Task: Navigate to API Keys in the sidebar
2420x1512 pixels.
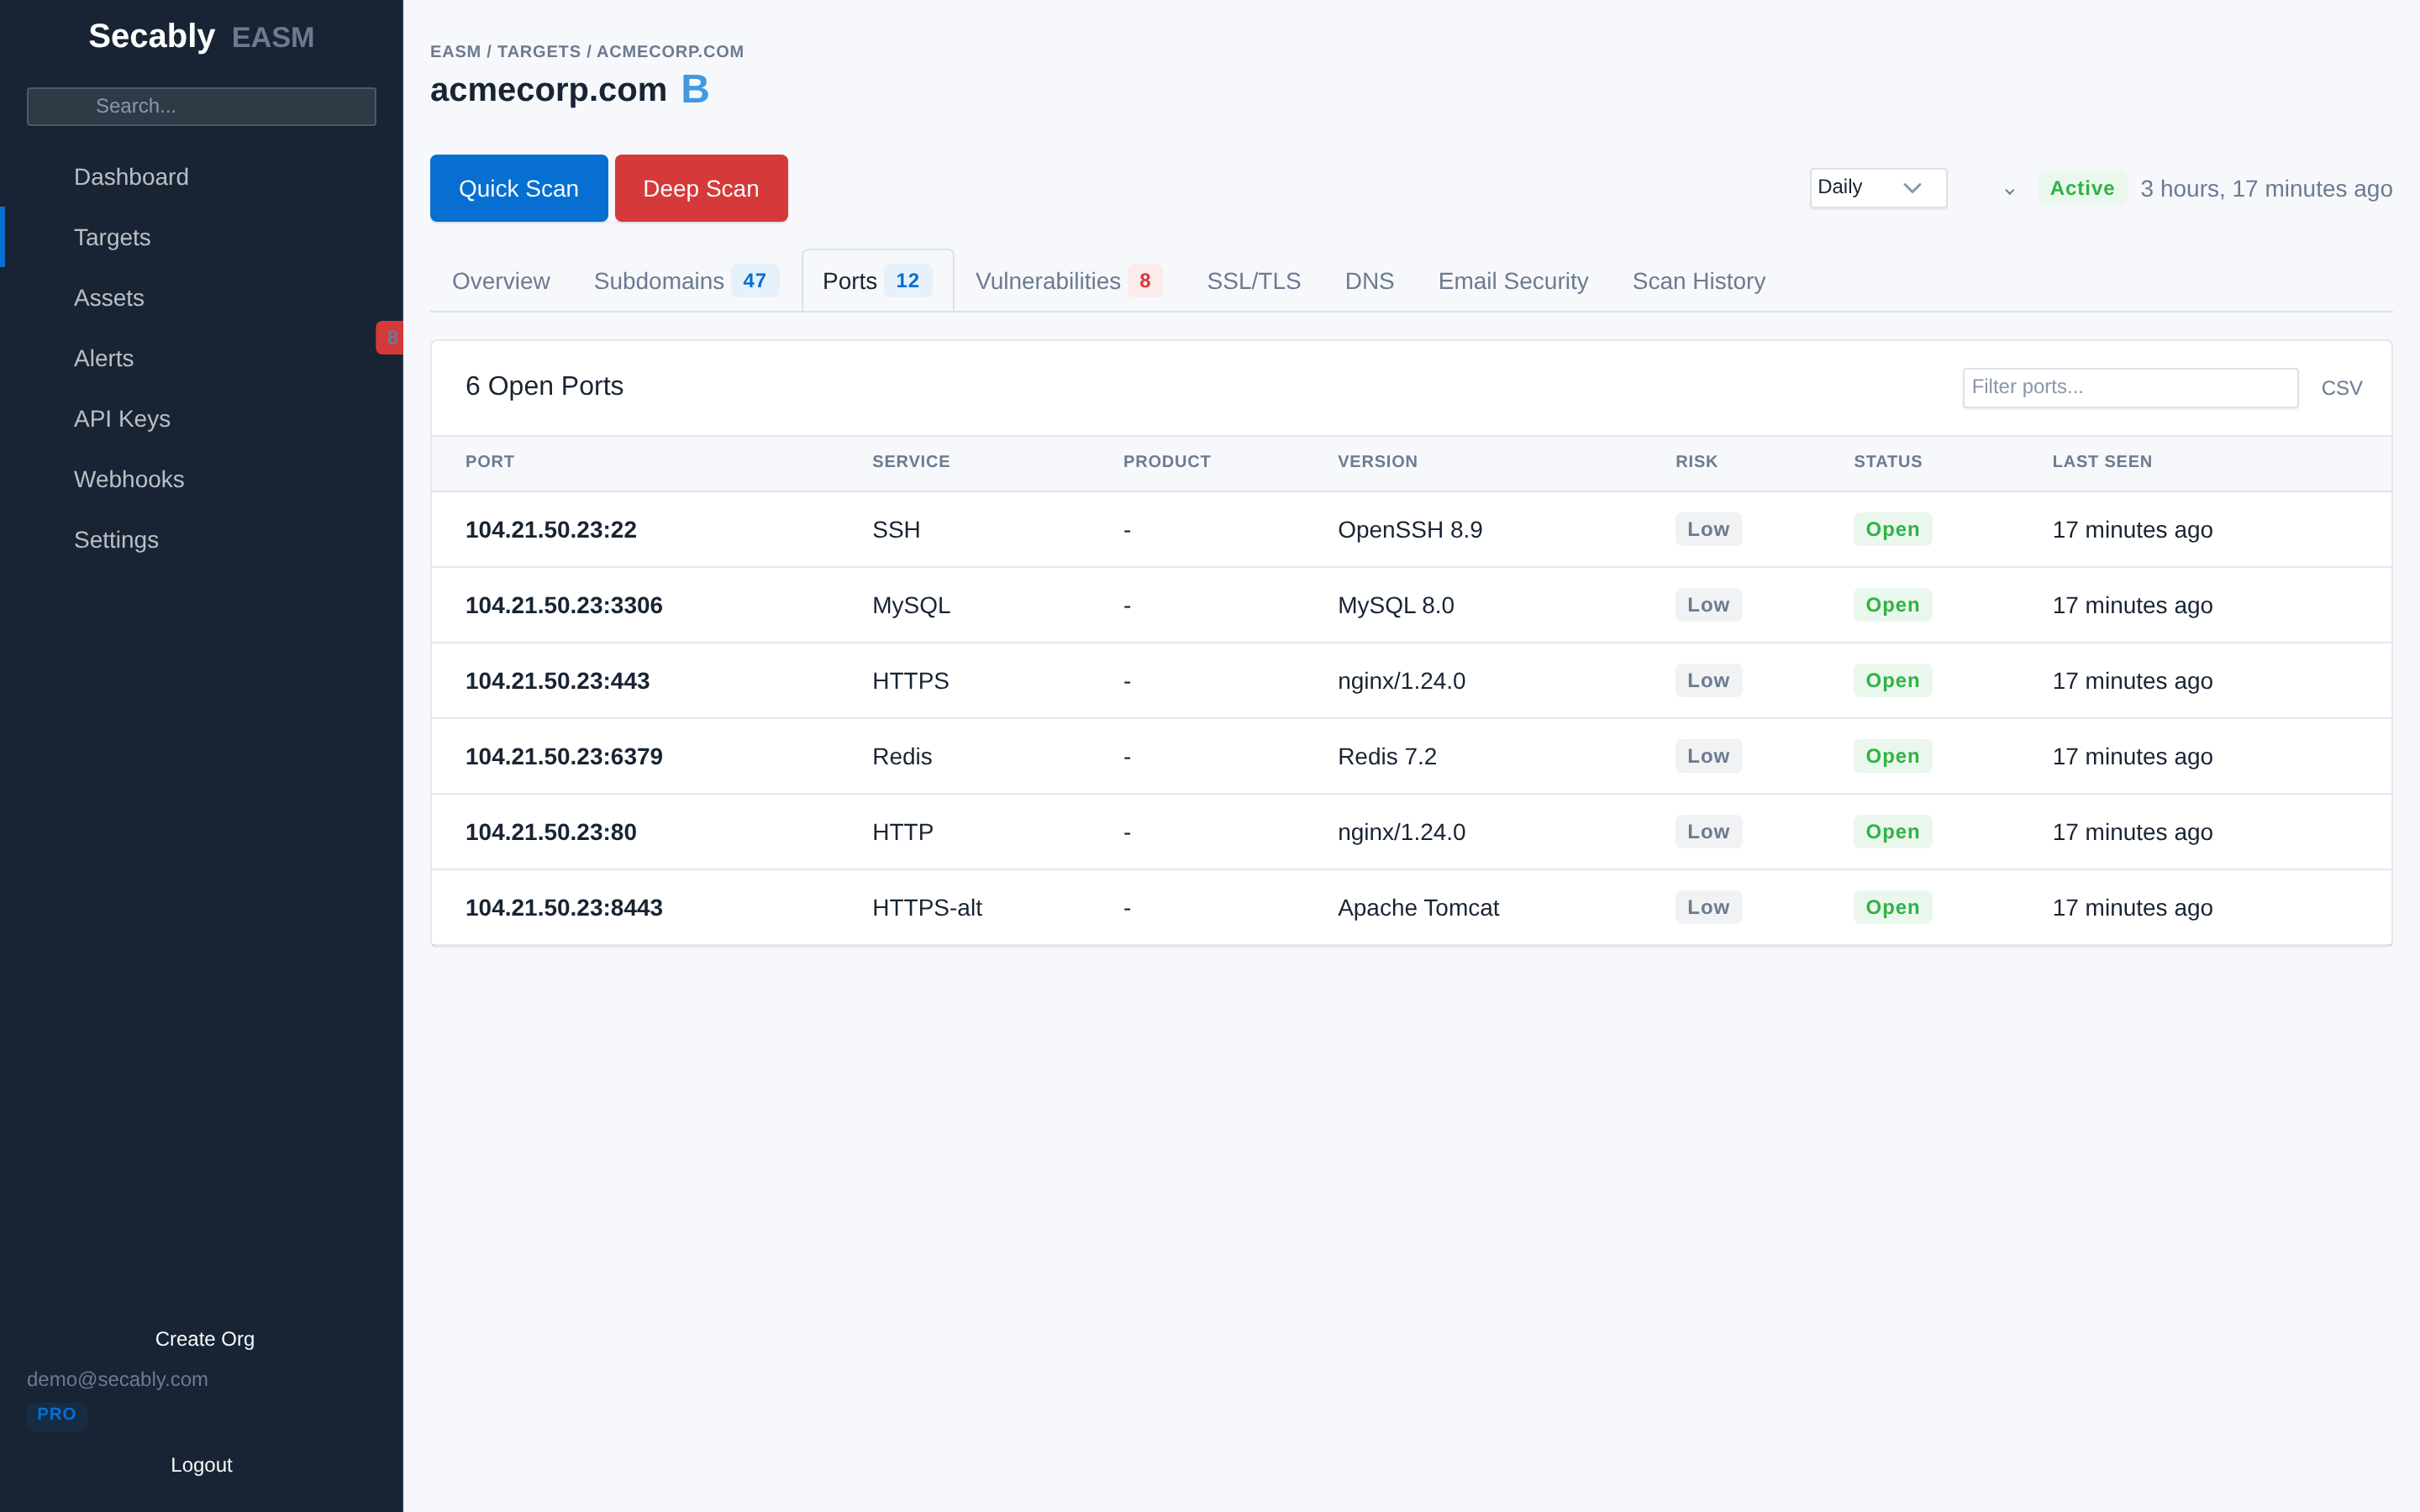Action: click(122, 419)
